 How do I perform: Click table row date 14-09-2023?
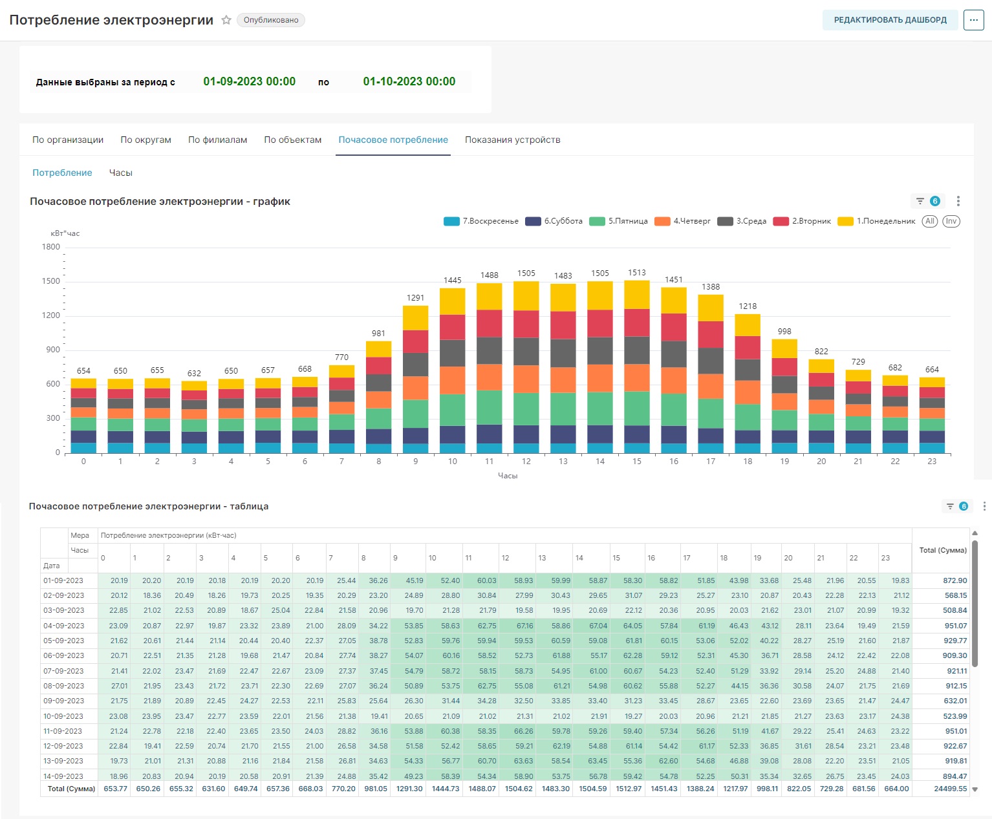(x=63, y=776)
